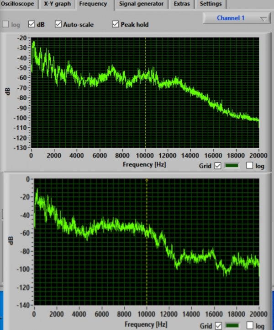Toggle the Peak hold checkbox

point(115,24)
